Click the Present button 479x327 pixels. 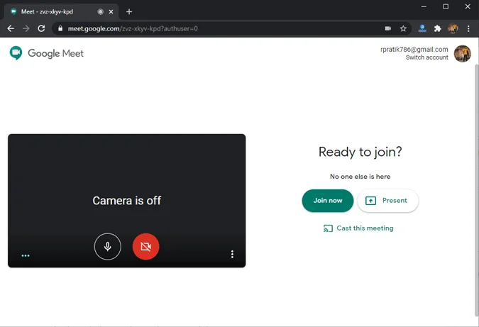(x=387, y=201)
